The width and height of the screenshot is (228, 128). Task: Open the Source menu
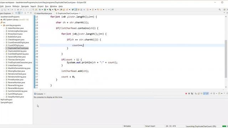pos(8,6)
